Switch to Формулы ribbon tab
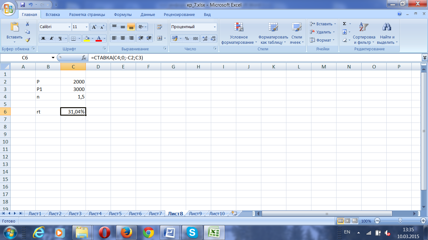Viewport: 428px width, 240px height. coord(123,14)
